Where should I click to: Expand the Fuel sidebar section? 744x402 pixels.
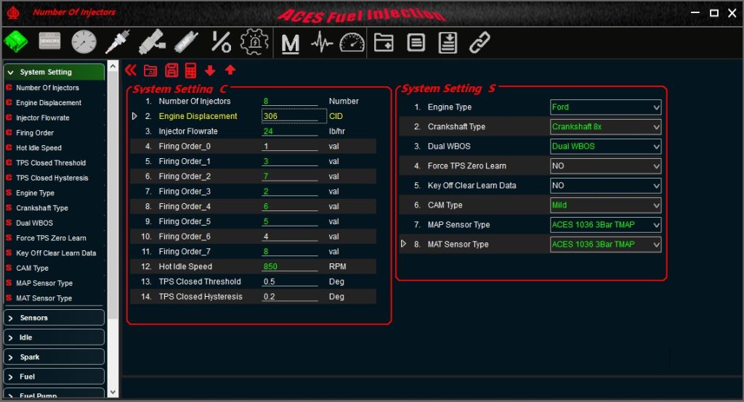54,377
